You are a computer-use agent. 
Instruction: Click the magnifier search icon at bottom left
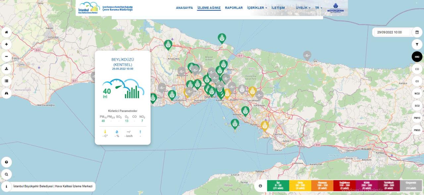[x=6, y=174]
